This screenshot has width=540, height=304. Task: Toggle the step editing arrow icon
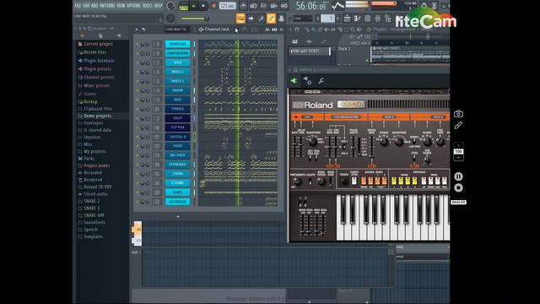click(251, 19)
